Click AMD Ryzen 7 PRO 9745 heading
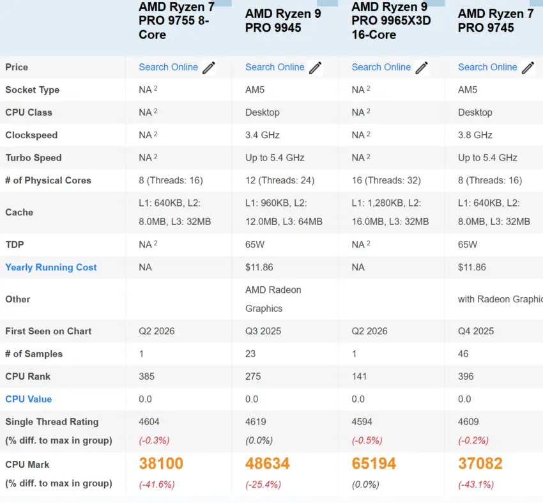 pos(496,21)
